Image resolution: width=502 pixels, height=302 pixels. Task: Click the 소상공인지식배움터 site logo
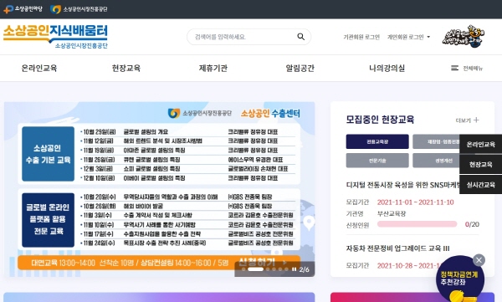click(55, 36)
